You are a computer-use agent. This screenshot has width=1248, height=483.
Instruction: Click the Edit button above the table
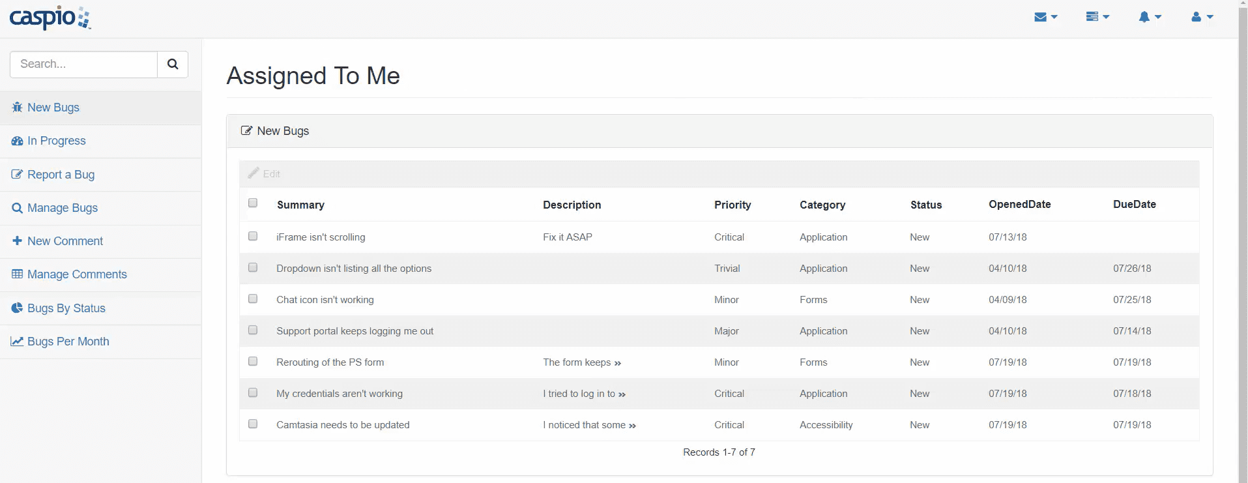pyautogui.click(x=264, y=174)
